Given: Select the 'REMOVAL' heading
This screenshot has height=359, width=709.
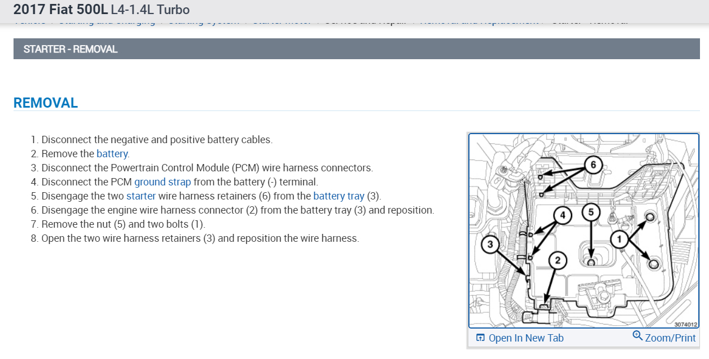Looking at the screenshot, I should click(46, 103).
